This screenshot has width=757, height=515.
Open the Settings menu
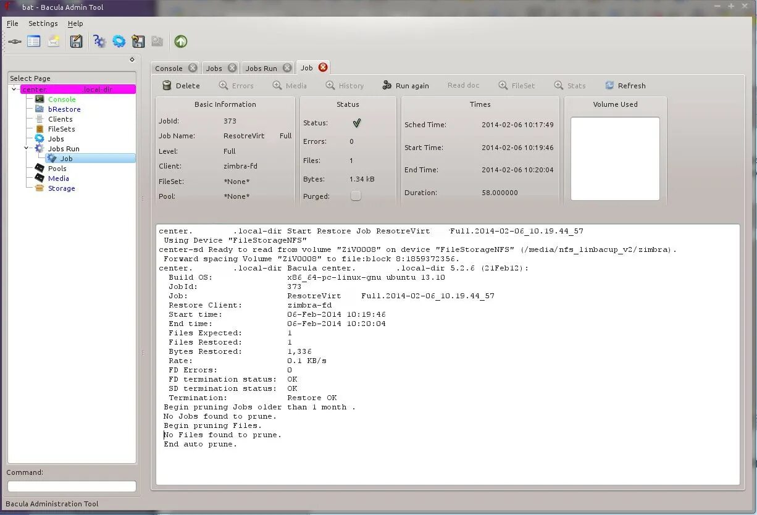coord(43,23)
